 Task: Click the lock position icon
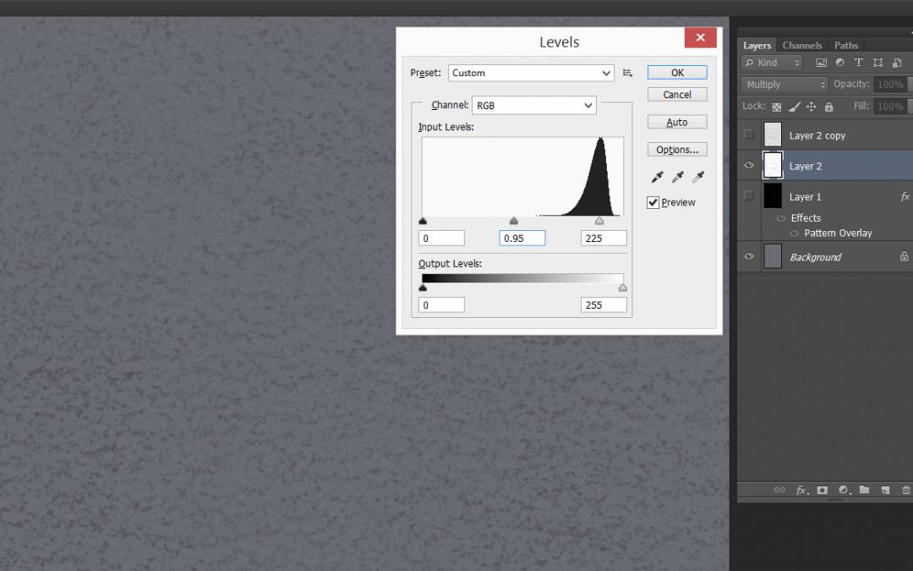812,107
